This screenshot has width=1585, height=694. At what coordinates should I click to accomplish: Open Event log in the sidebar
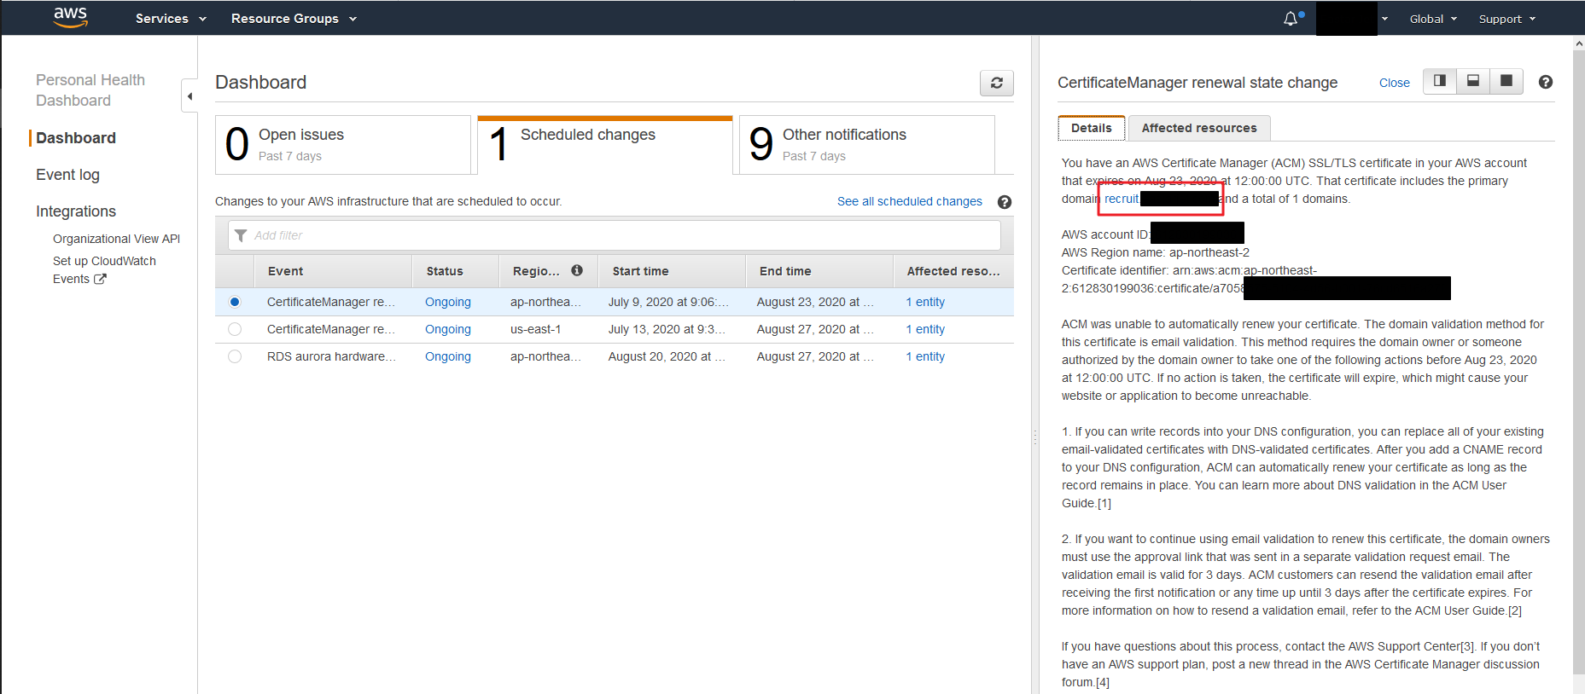pos(67,175)
